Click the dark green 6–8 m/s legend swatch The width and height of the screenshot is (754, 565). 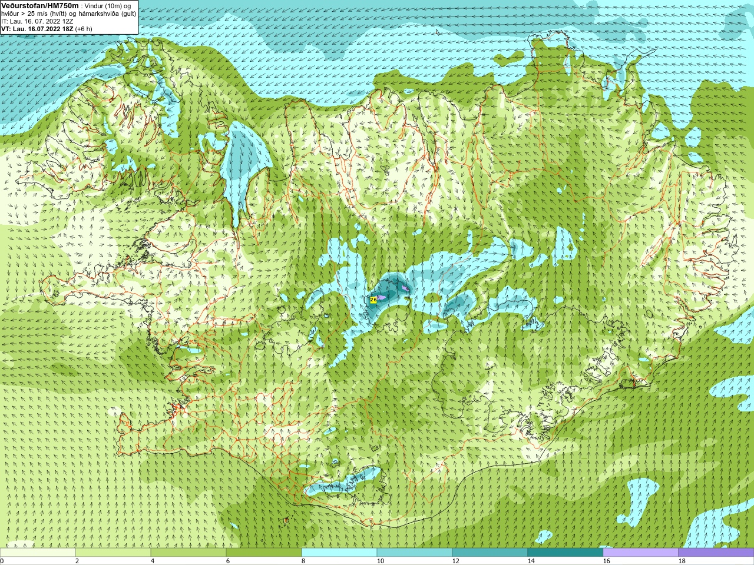pyautogui.click(x=264, y=553)
